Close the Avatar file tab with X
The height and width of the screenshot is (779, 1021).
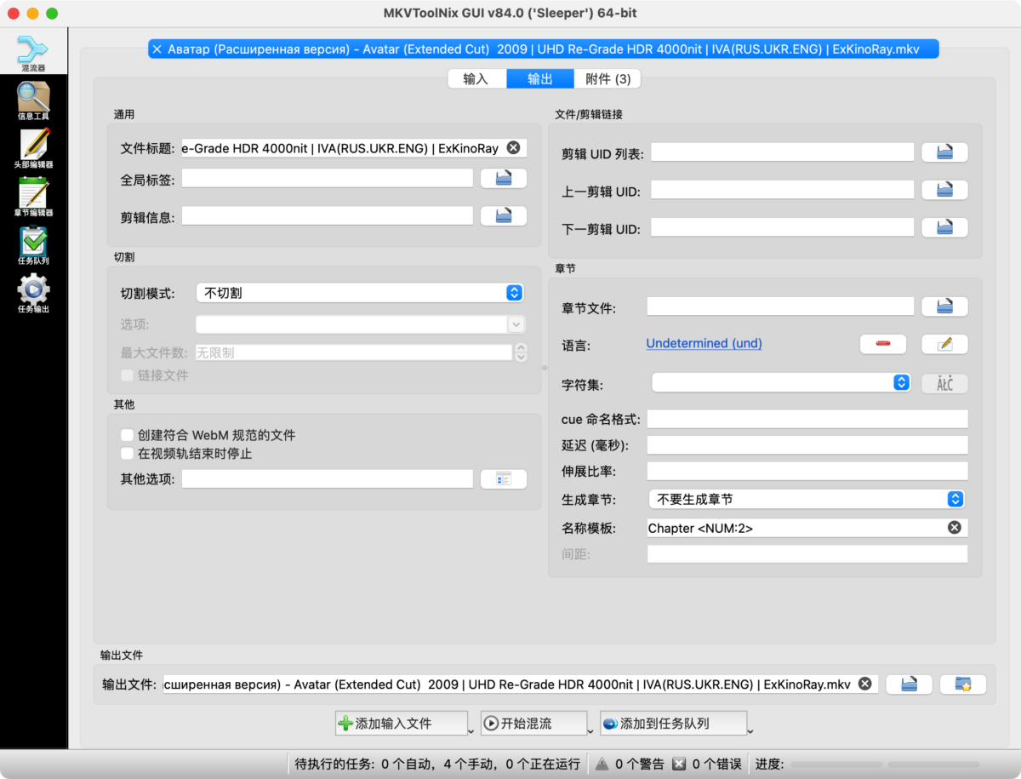(157, 49)
